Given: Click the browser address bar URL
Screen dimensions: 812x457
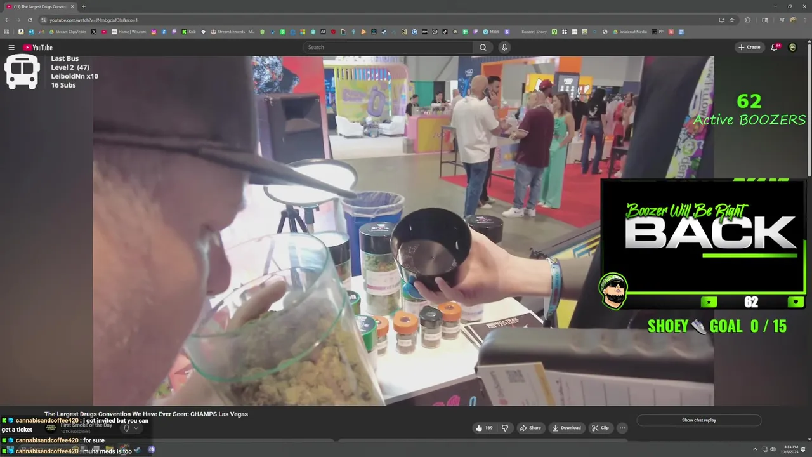Looking at the screenshot, I should 94,20.
